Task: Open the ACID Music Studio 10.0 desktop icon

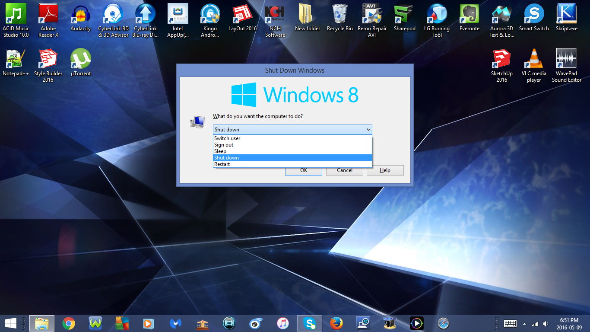Action: (16, 20)
